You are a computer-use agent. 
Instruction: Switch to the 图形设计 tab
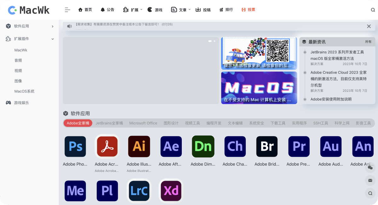[171, 123]
